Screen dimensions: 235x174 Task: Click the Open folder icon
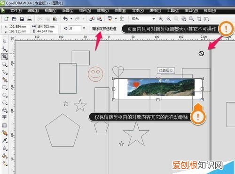(14, 19)
